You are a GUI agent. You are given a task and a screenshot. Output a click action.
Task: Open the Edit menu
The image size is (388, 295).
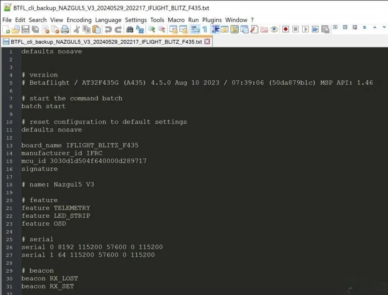pyautogui.click(x=20, y=20)
